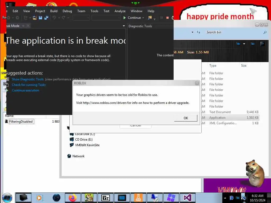Click the New Project toolbar icon
The width and height of the screenshot is (271, 203).
coord(26,18)
